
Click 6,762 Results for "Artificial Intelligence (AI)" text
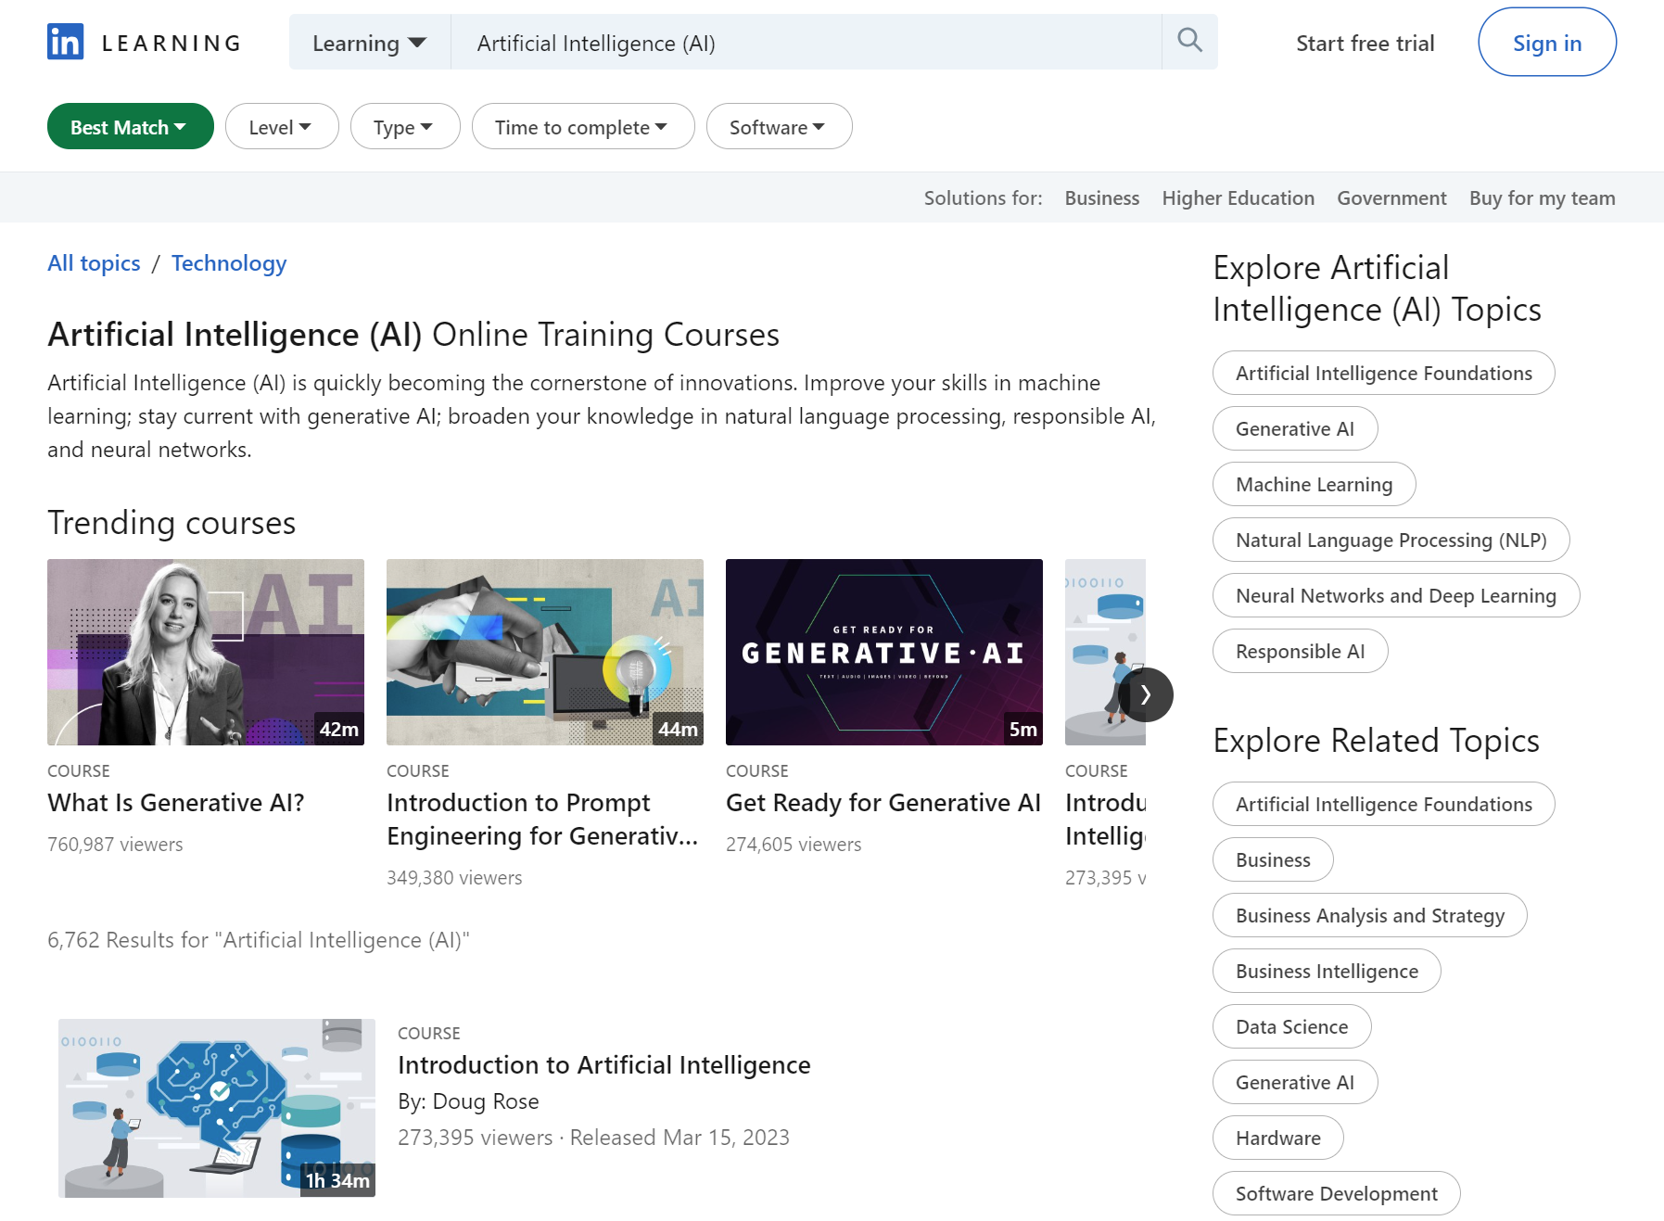259,940
